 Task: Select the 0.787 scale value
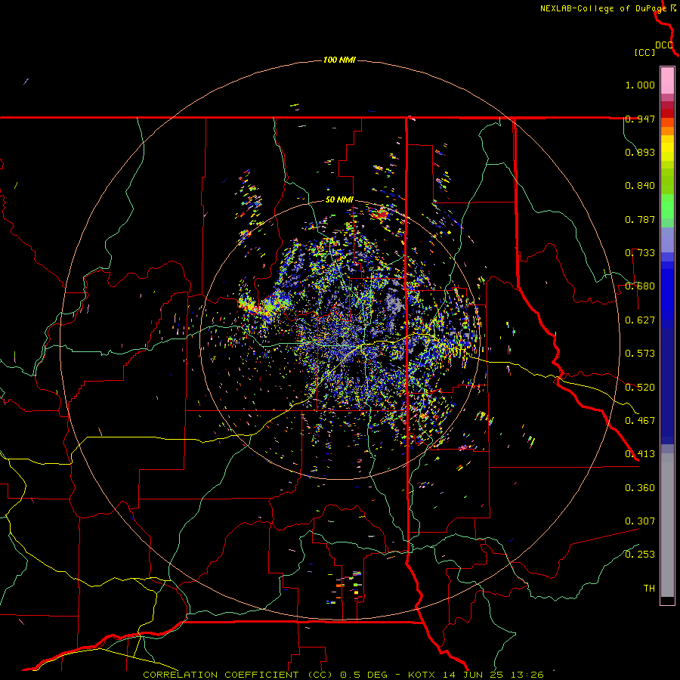640,219
